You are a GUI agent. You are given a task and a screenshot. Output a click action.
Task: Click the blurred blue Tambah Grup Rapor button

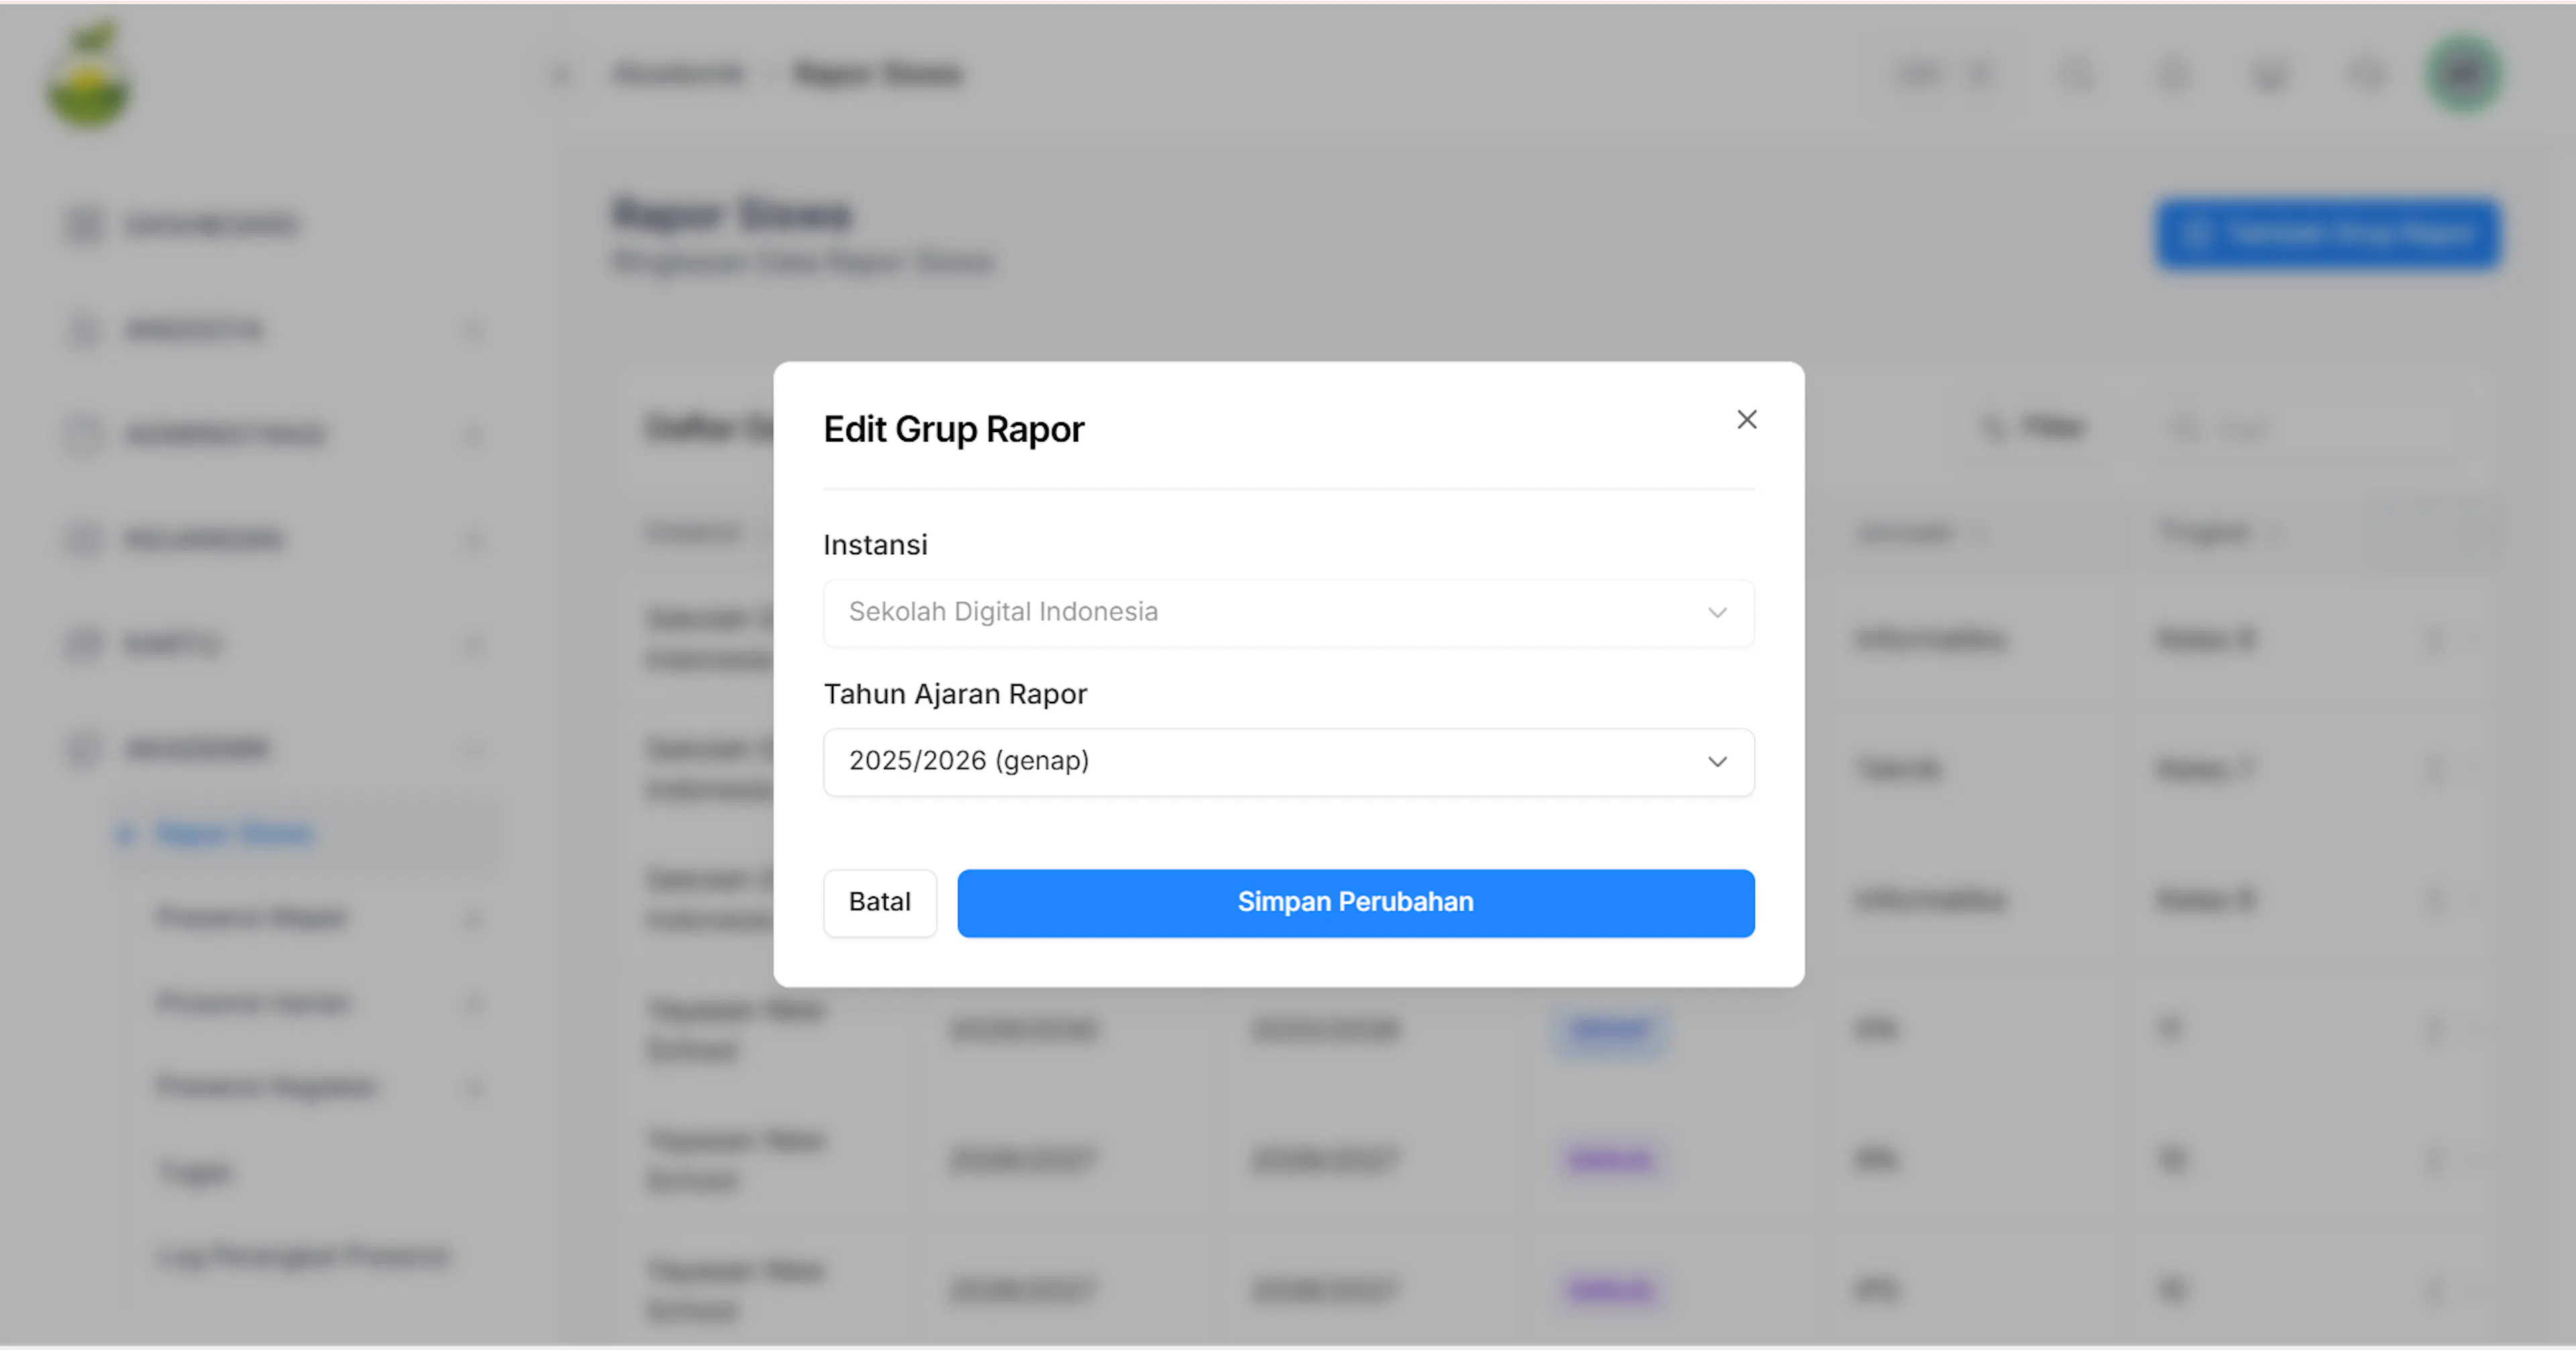pos(2327,234)
